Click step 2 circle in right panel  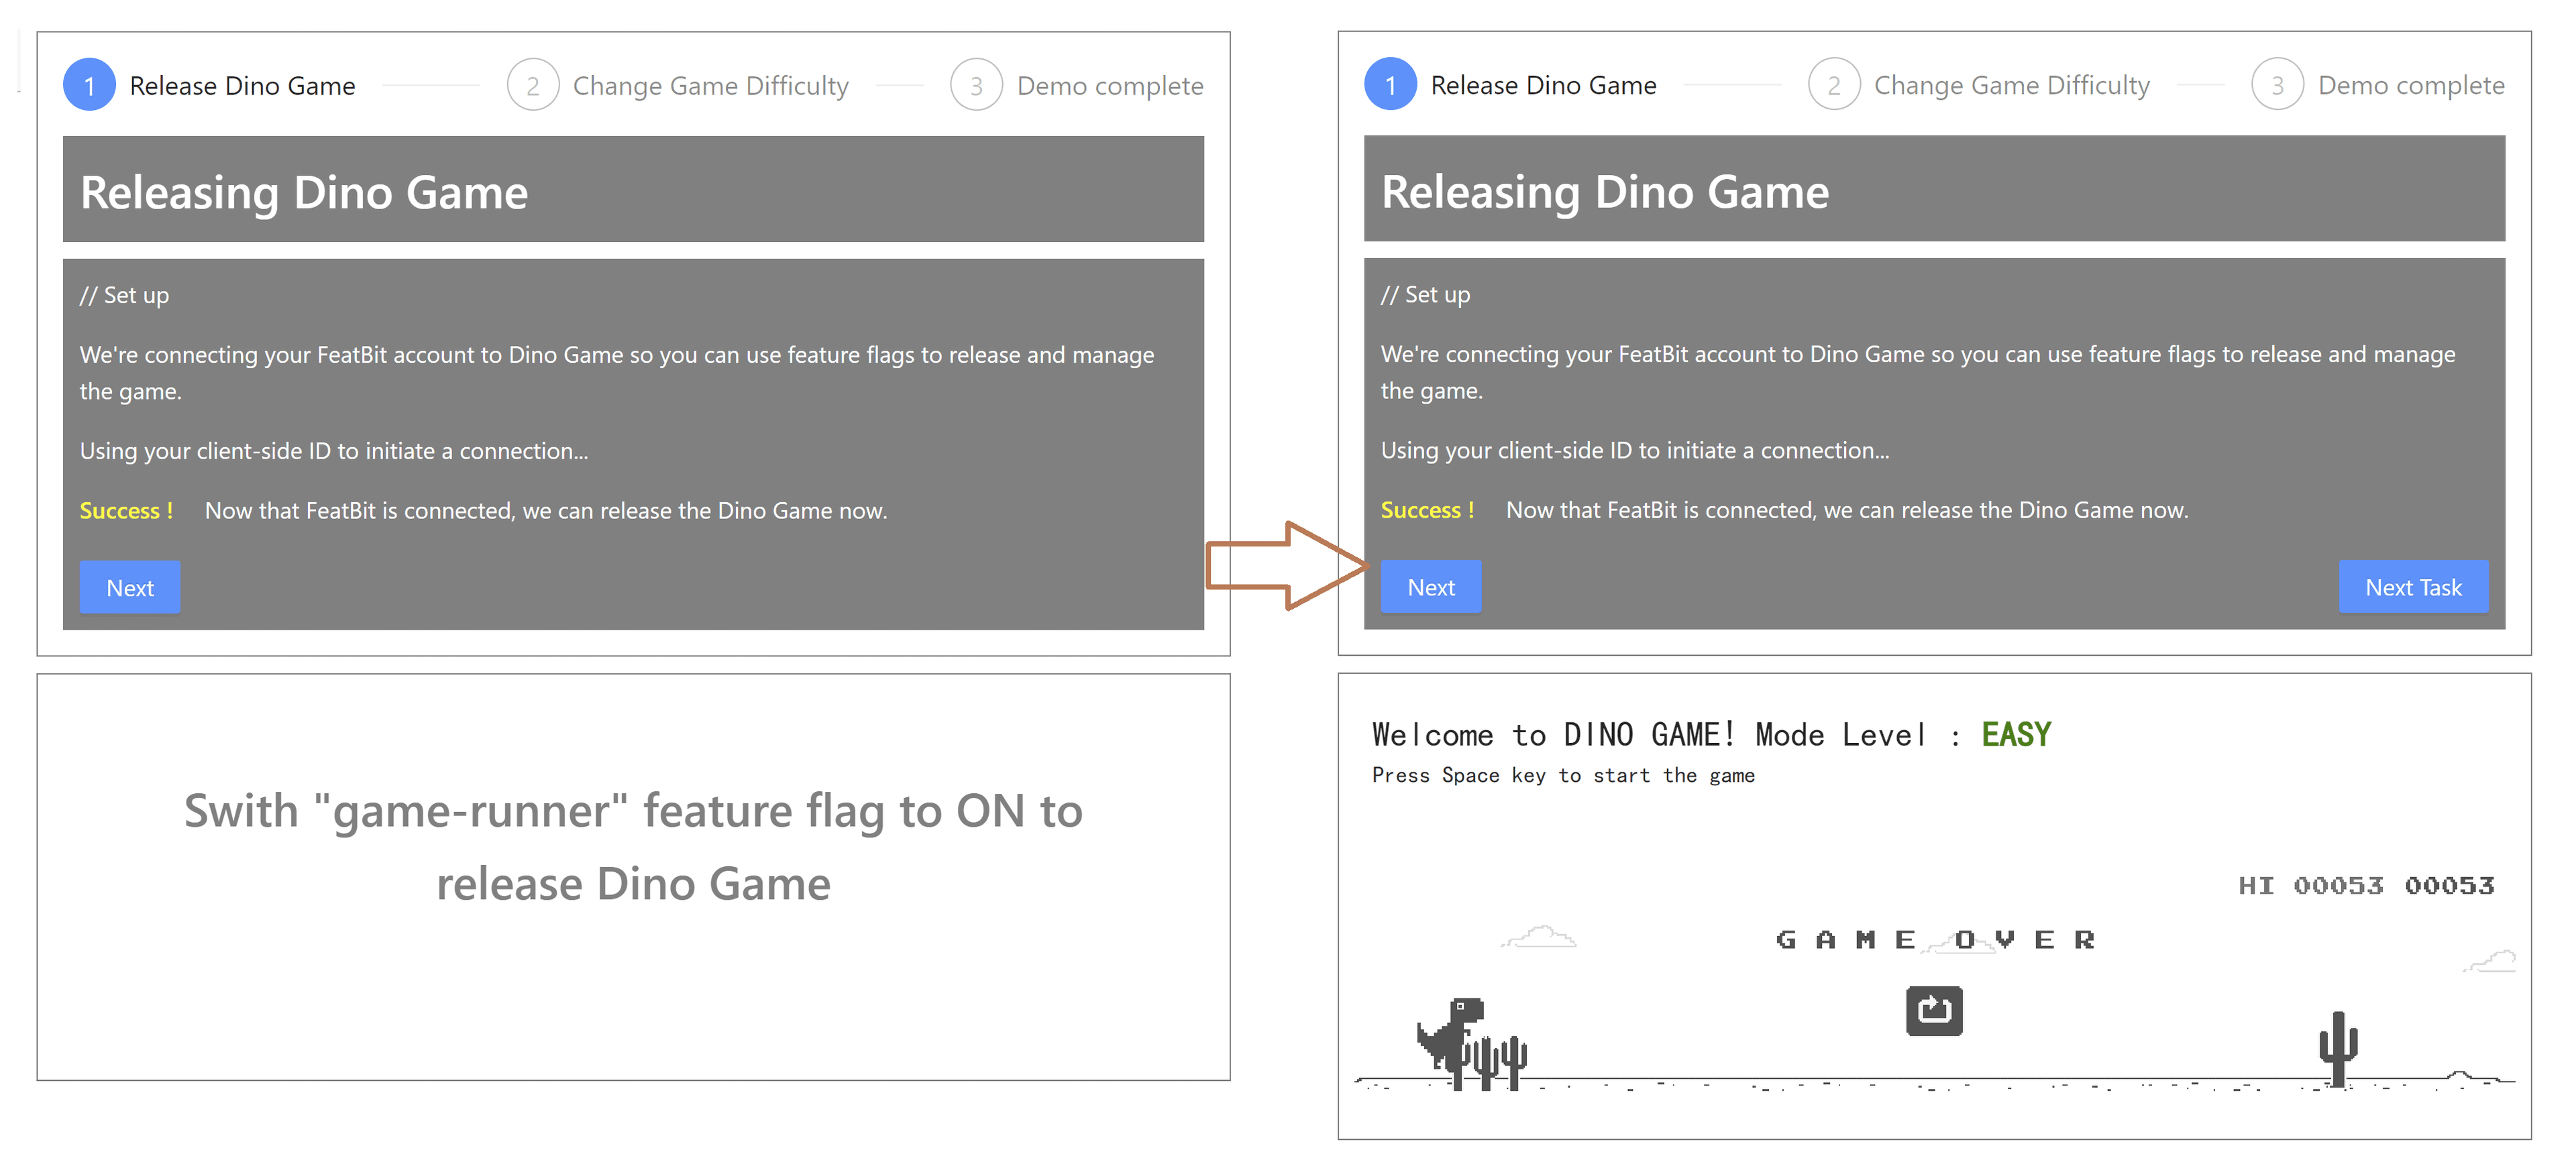point(1833,85)
